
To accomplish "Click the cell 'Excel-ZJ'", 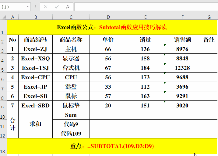I will pyautogui.click(x=35, y=49).
